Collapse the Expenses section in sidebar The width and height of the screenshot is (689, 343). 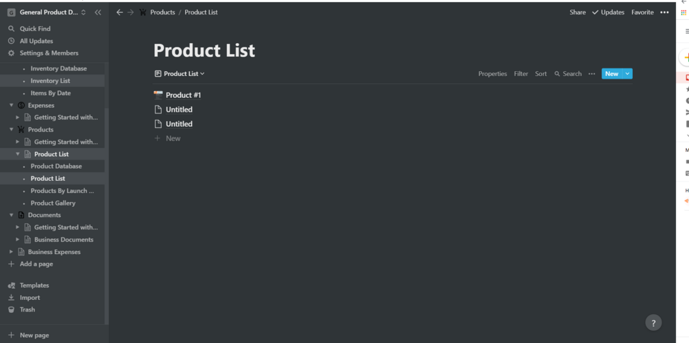click(11, 105)
